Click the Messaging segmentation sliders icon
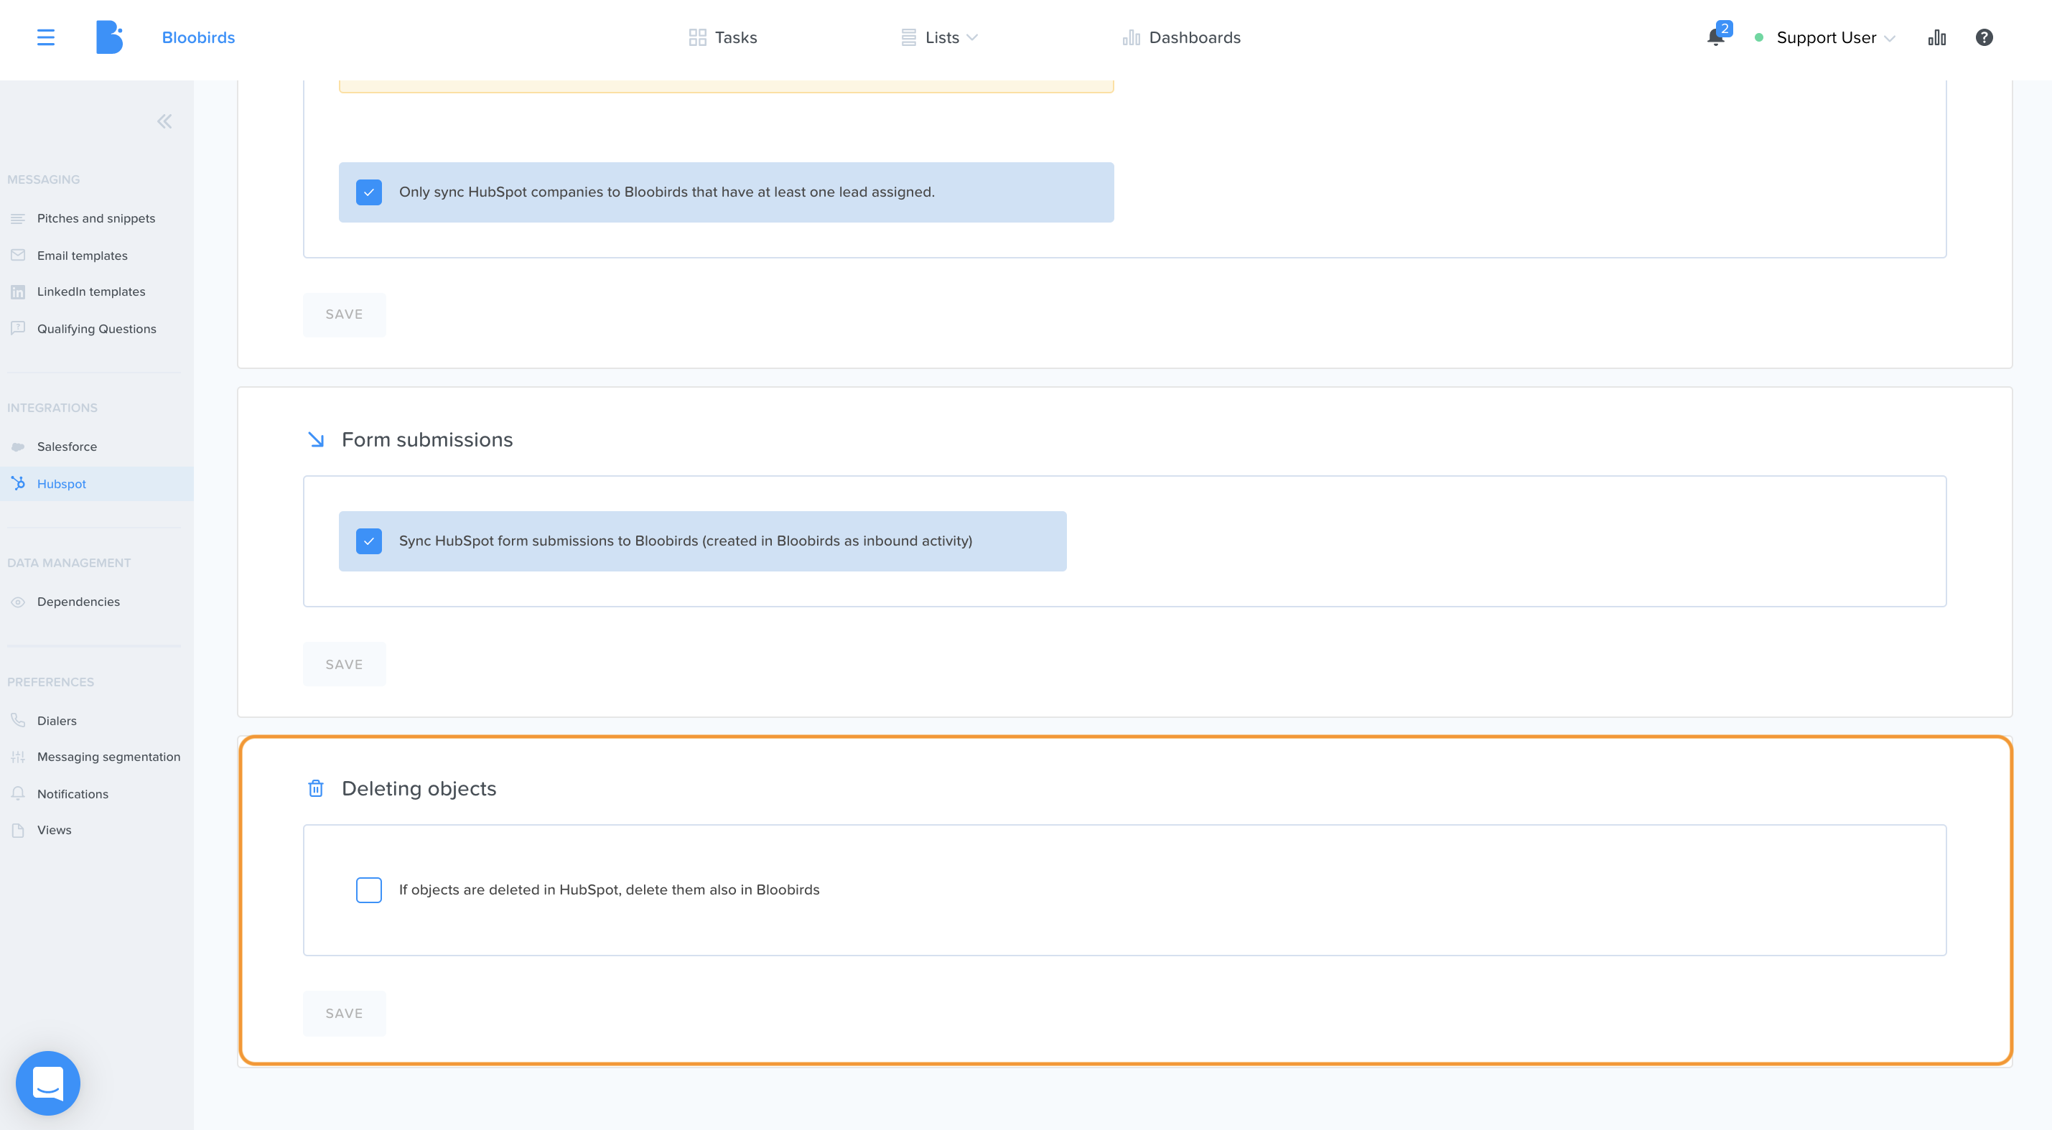This screenshot has width=2052, height=1130. pos(17,757)
